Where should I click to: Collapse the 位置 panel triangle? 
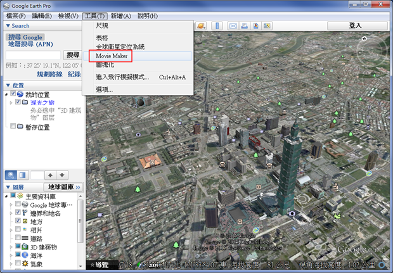[x=8, y=85]
